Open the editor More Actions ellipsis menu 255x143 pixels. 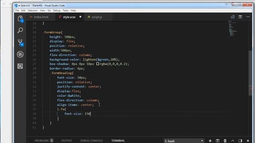coord(248,17)
